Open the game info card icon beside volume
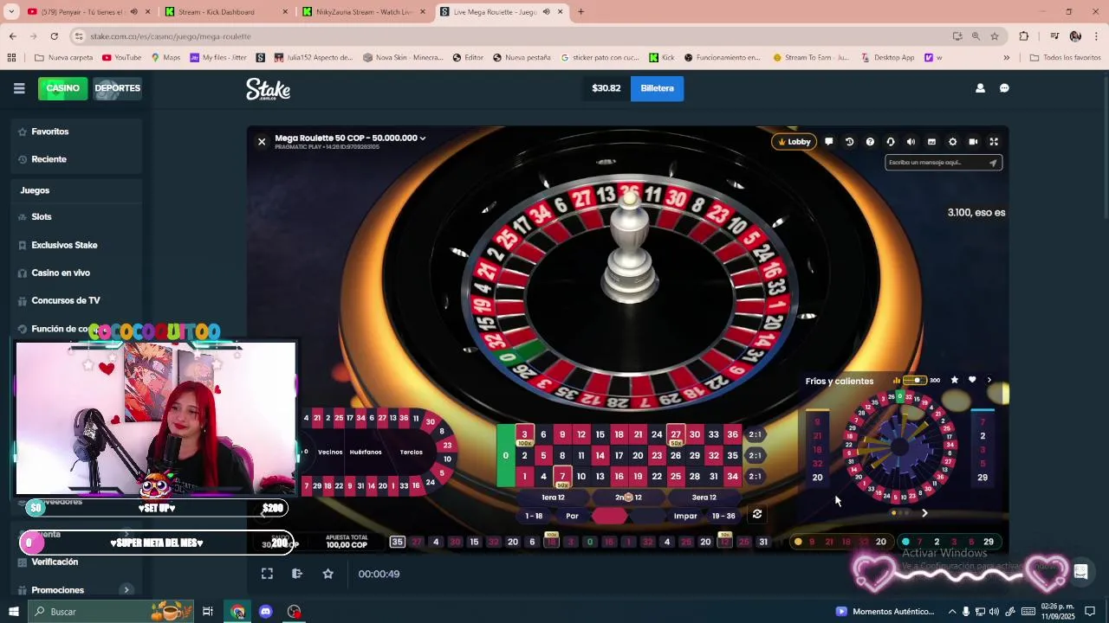 coord(931,142)
